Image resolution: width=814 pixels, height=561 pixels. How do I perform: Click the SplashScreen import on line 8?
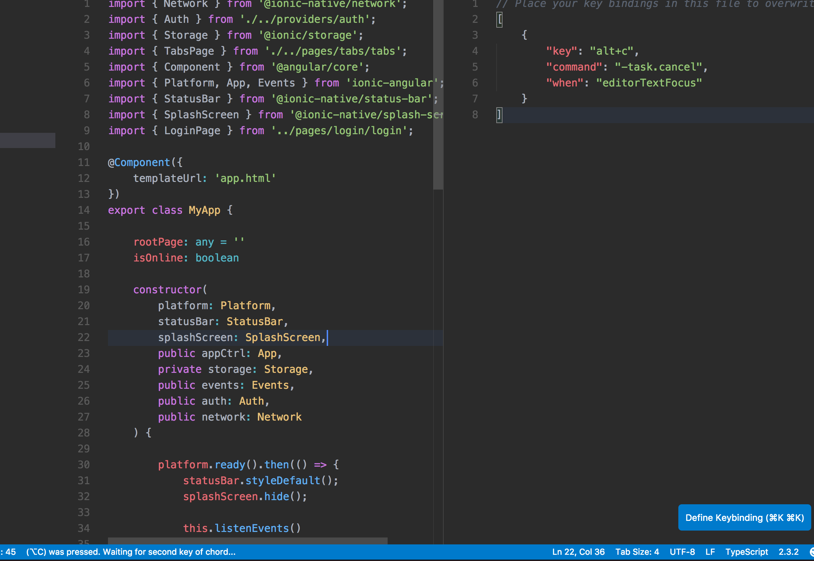[x=275, y=114]
